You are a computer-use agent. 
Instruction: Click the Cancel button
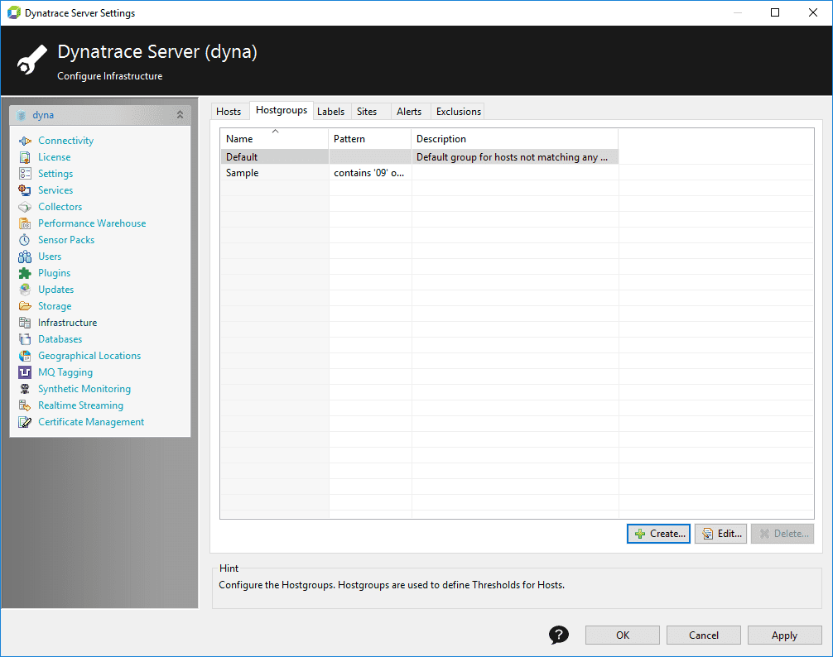click(704, 635)
